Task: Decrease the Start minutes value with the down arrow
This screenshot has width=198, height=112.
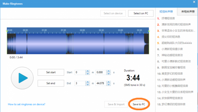Action: click(x=87, y=74)
